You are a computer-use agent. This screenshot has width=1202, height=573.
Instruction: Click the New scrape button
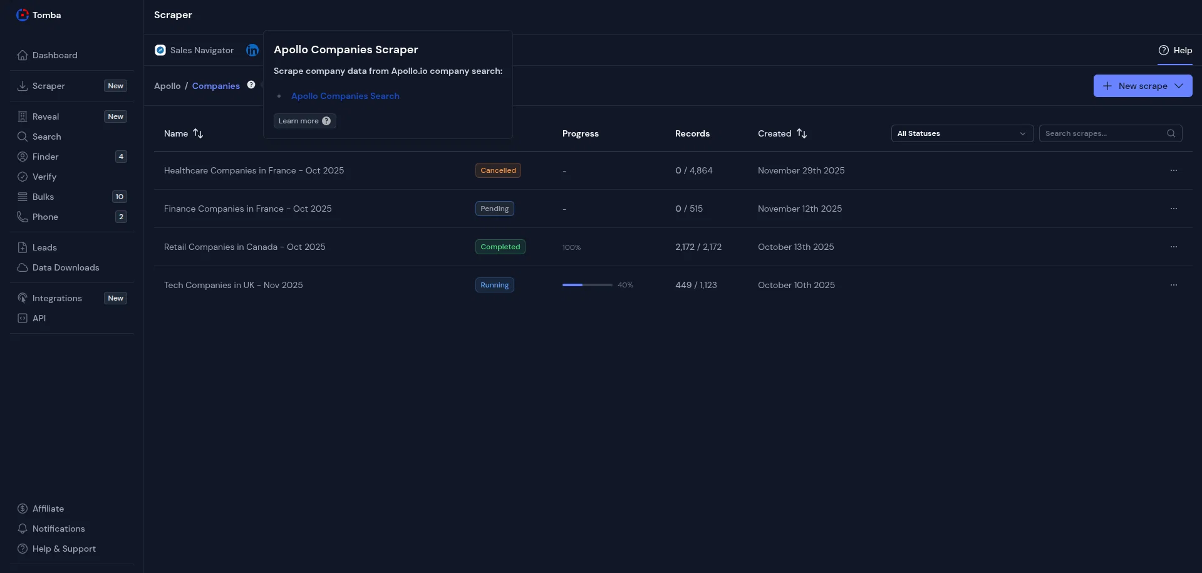point(1142,86)
